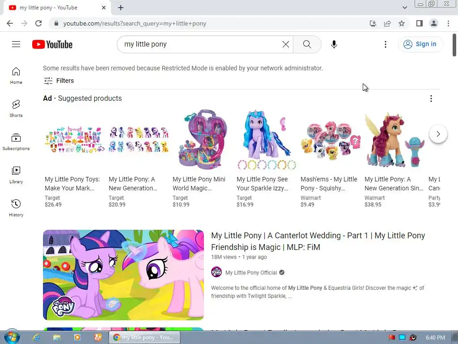
Task: Clear the search box with the X icon
Action: (286, 44)
